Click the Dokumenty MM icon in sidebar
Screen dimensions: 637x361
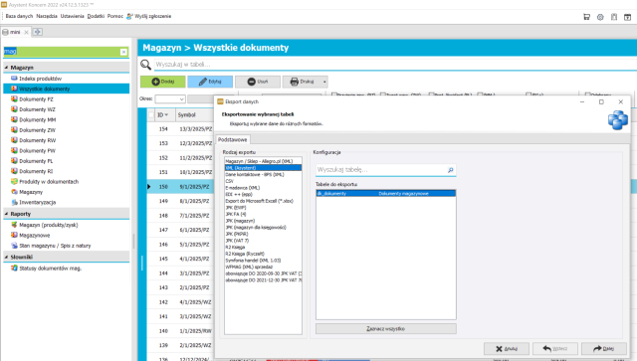click(x=14, y=119)
